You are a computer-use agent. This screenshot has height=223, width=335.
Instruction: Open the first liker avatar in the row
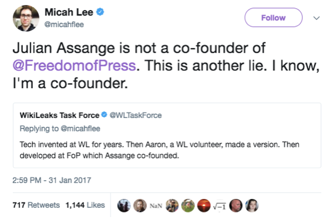(124, 205)
